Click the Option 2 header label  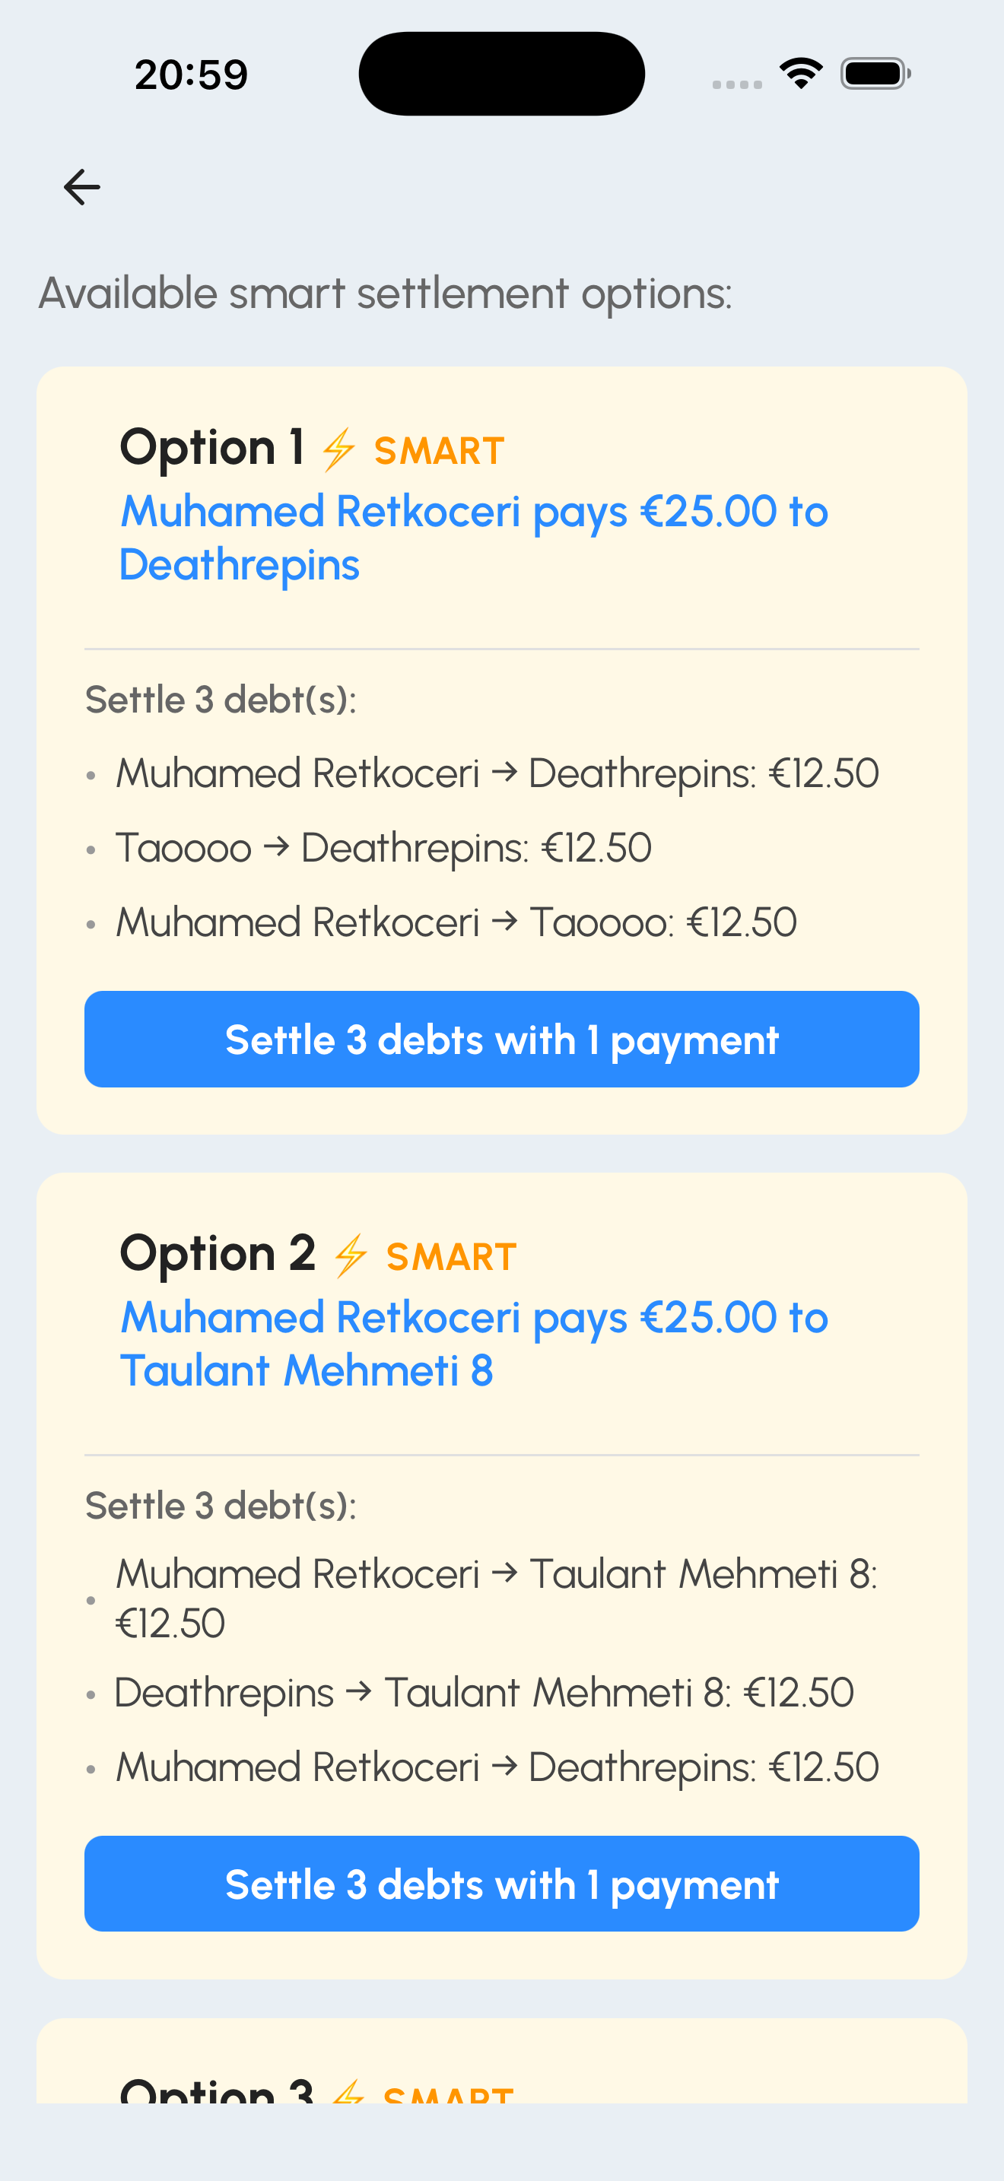coord(217,1254)
